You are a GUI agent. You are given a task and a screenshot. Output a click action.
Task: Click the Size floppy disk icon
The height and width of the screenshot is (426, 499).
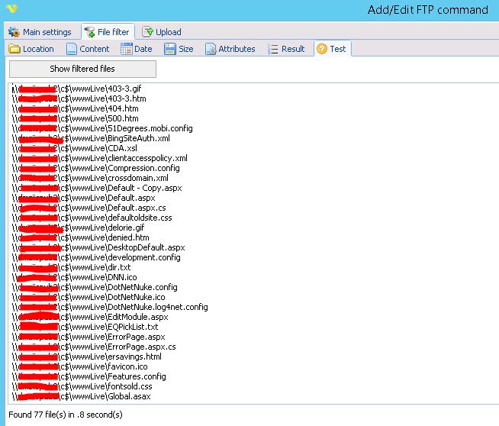coord(170,49)
